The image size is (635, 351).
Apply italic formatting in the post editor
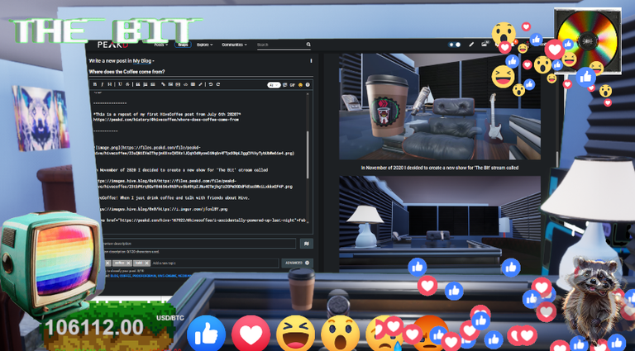pyautogui.click(x=103, y=84)
